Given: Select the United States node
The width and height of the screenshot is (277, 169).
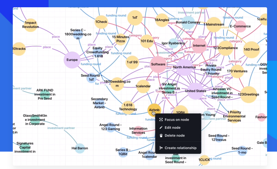Looking at the screenshot, I should [195, 91].
